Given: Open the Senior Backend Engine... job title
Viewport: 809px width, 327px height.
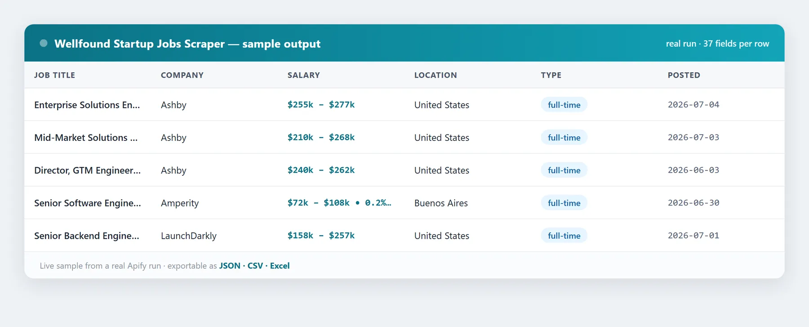Looking at the screenshot, I should click(87, 236).
